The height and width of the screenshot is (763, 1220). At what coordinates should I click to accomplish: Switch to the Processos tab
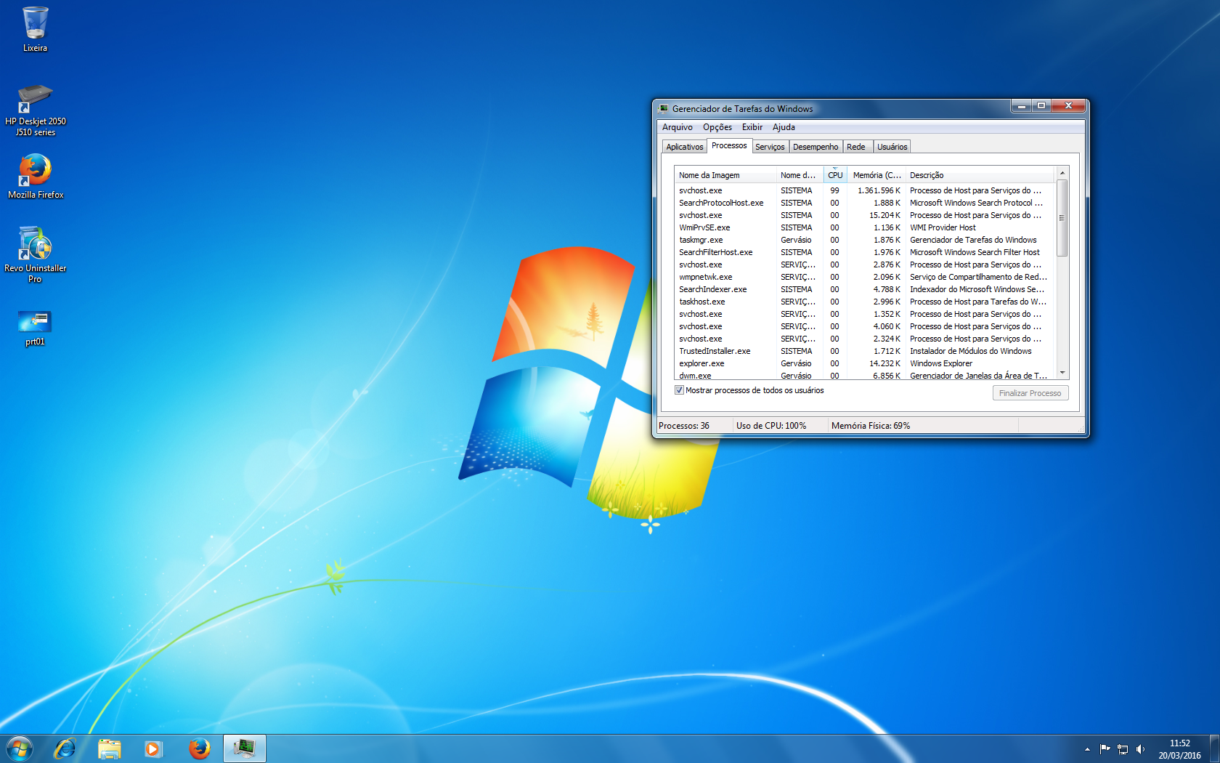click(729, 145)
